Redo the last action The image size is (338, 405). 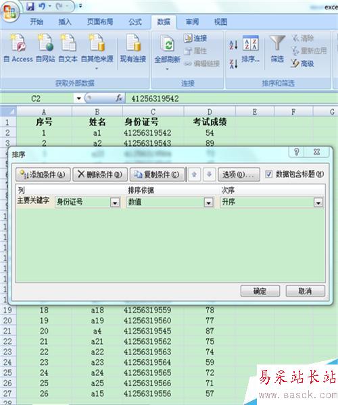pos(59,6)
